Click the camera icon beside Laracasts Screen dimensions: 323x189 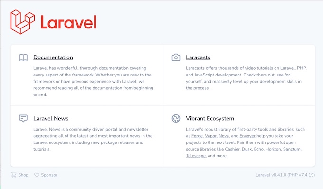[x=176, y=57]
